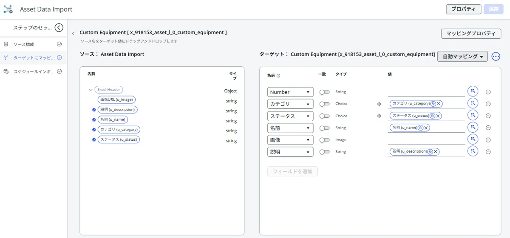510x238 pixels.
Task: Remove the カテゴリ row with minus icon
Action: (x=488, y=104)
